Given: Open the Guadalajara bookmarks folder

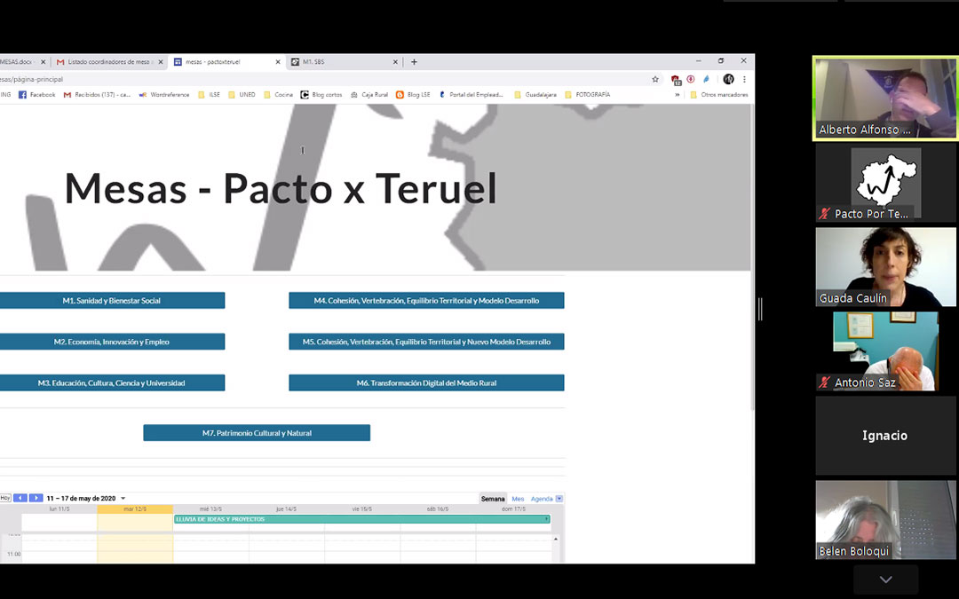Looking at the screenshot, I should [535, 95].
